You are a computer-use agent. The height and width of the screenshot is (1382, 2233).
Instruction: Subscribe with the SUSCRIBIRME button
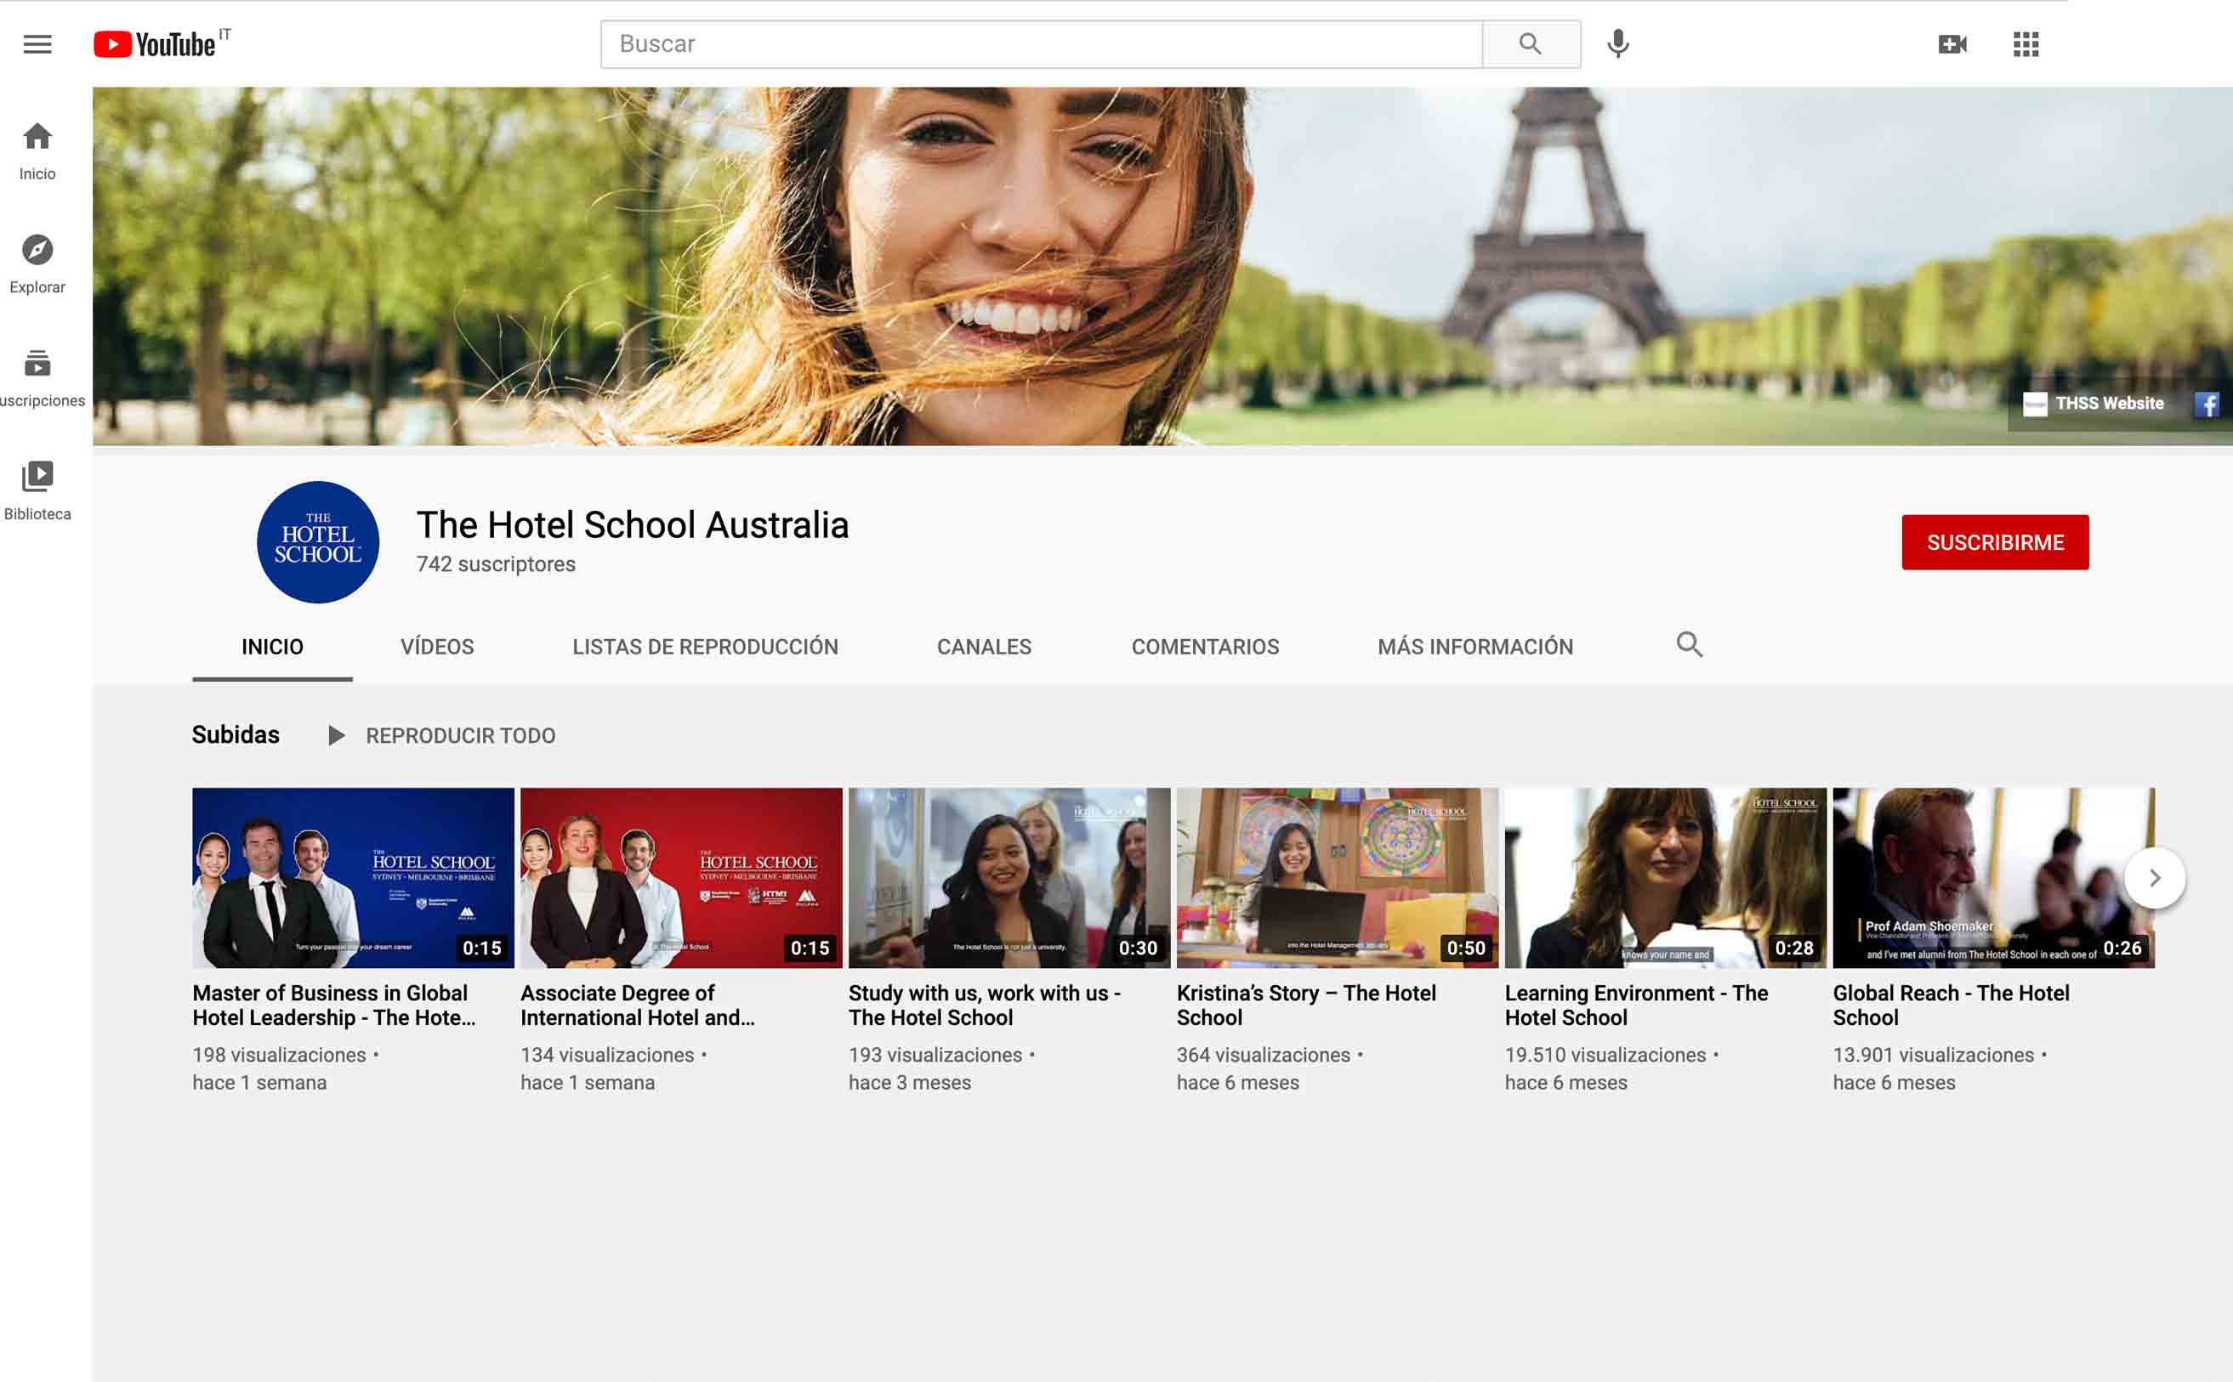pos(1995,542)
